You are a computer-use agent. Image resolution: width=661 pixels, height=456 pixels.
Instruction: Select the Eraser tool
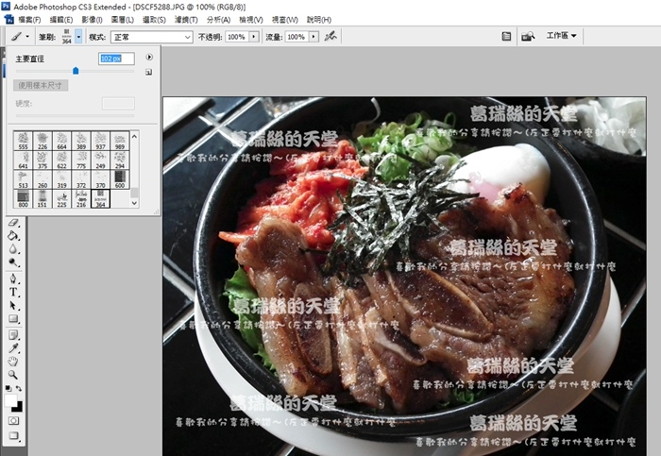(x=13, y=223)
